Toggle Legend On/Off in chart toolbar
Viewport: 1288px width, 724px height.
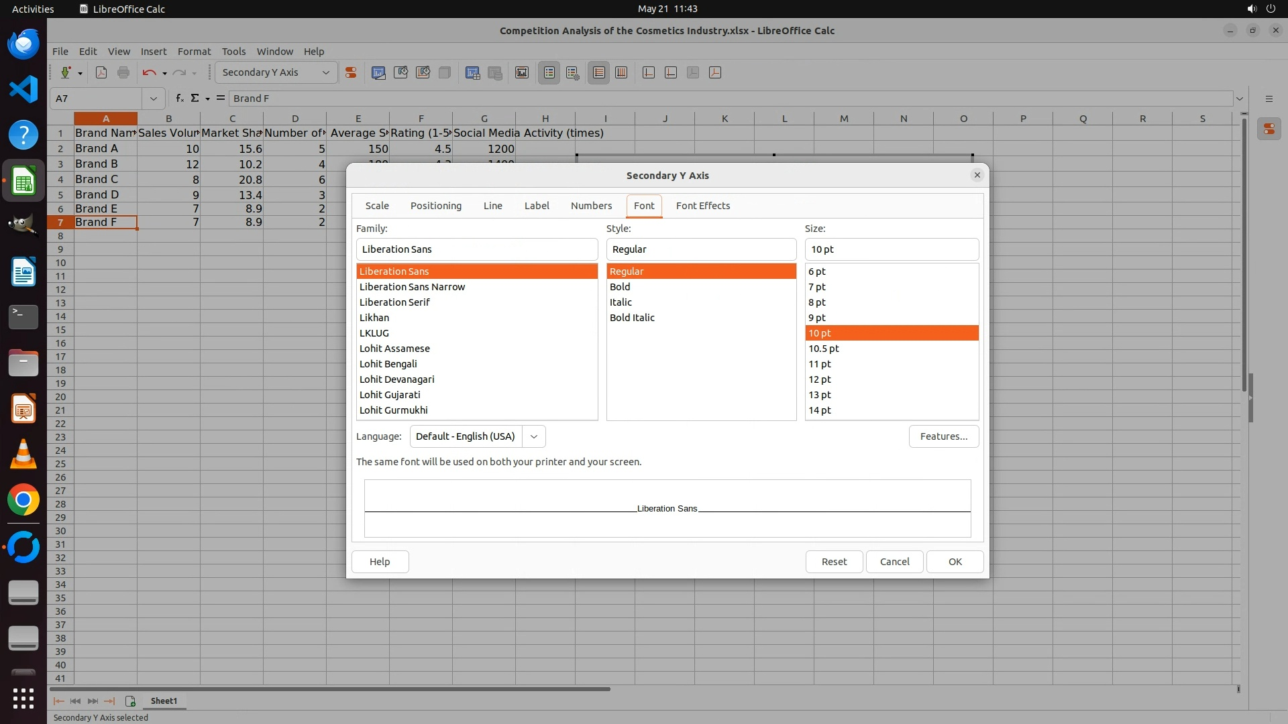pyautogui.click(x=549, y=72)
